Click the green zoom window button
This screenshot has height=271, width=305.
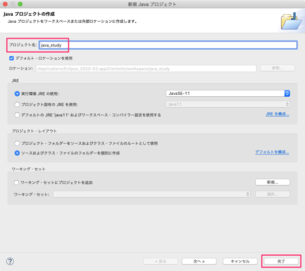pos(20,4)
